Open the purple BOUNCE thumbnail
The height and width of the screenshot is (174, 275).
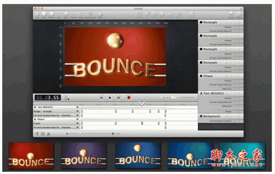pyautogui.click(x=84, y=155)
